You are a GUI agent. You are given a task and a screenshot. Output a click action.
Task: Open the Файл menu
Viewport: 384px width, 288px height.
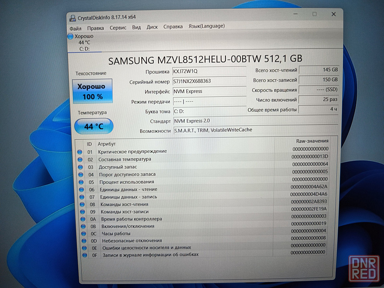point(75,28)
